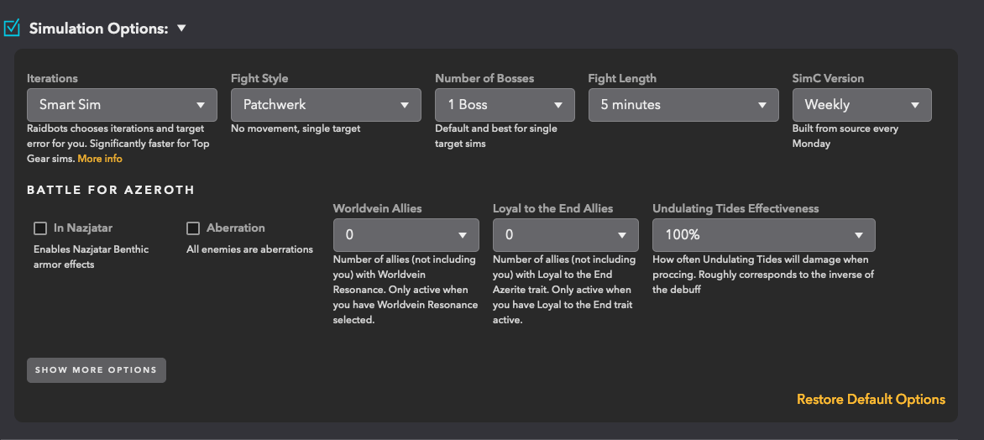Click the Battle for Azeroth section heading
The image size is (984, 440).
[x=111, y=191]
